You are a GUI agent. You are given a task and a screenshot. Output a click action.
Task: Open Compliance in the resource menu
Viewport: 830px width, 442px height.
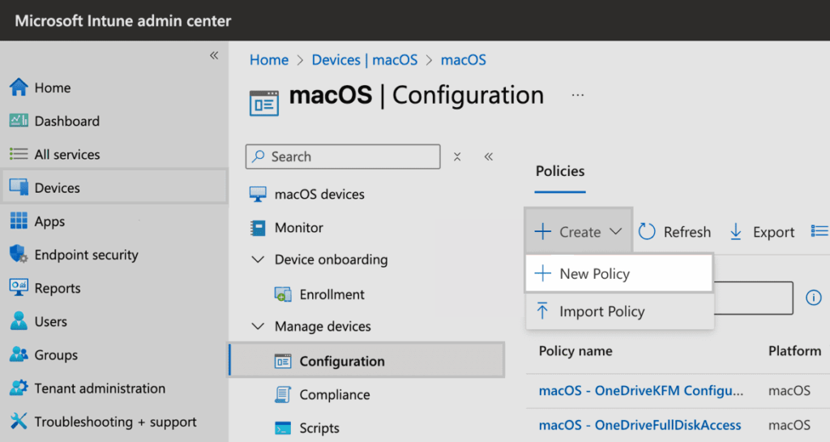(x=334, y=395)
